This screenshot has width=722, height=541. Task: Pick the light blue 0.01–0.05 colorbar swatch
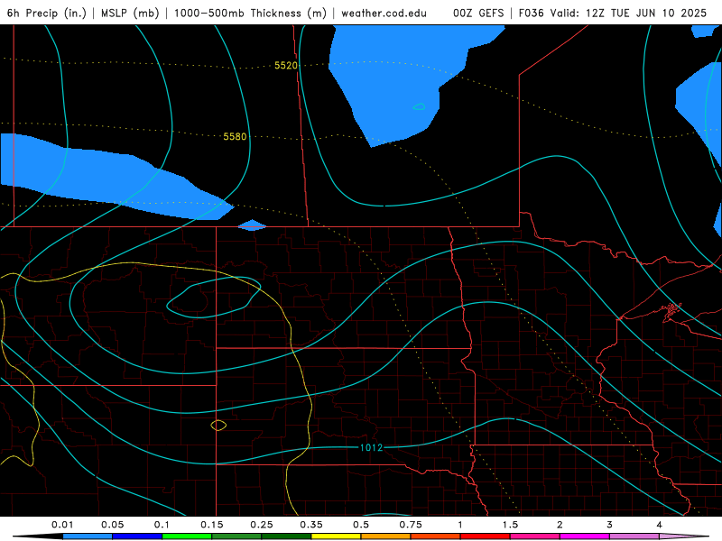coord(88,536)
